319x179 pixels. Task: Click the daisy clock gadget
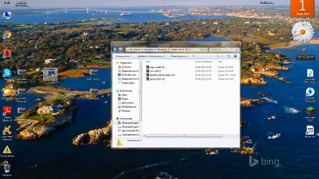(303, 32)
